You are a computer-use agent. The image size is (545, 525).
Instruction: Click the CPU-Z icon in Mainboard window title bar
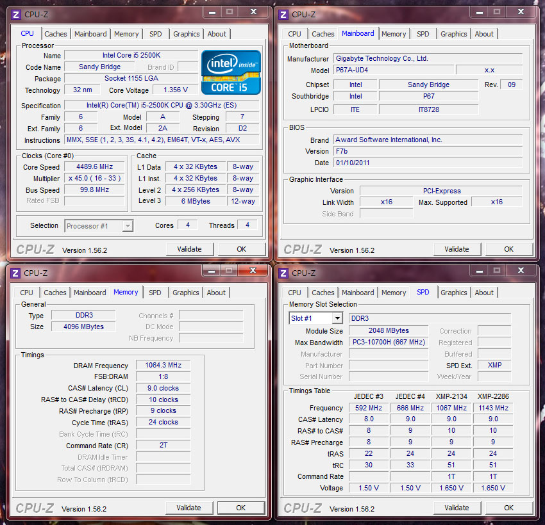point(283,15)
